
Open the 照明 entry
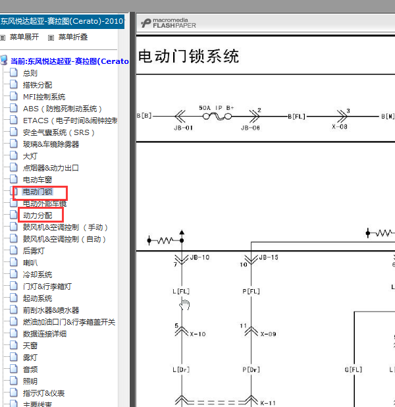tap(30, 381)
